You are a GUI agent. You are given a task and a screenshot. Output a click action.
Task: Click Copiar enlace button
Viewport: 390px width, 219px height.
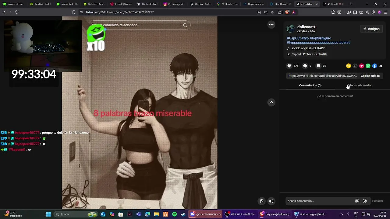coord(370,76)
